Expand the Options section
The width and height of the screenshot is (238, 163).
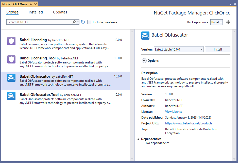(x=144, y=61)
